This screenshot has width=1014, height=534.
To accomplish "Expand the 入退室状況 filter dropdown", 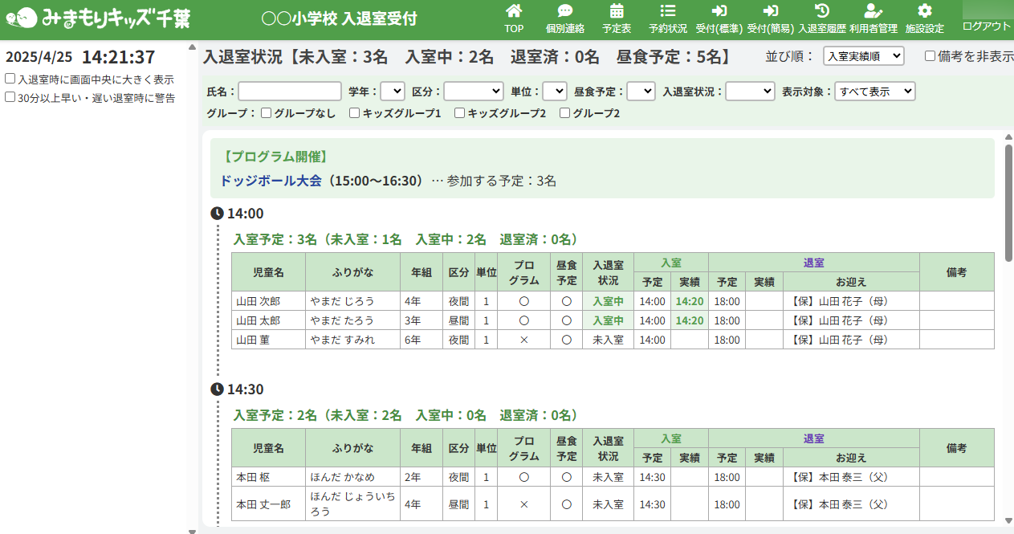I will pos(751,92).
